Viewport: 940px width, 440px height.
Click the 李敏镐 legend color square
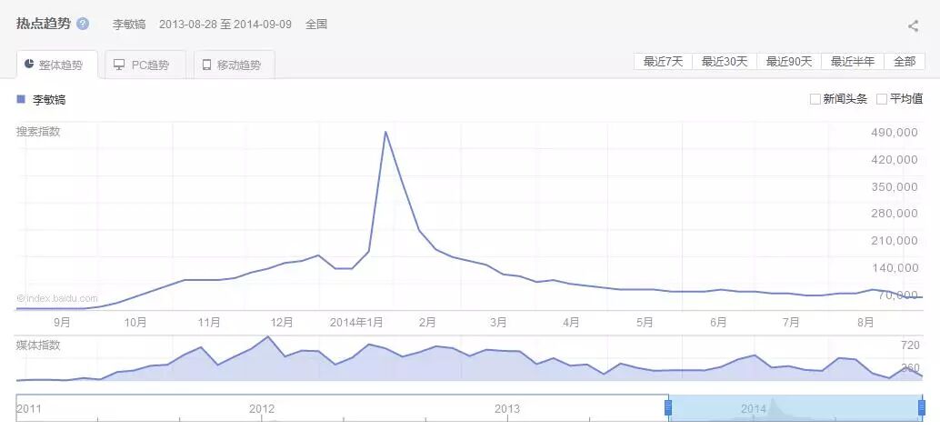(x=21, y=99)
